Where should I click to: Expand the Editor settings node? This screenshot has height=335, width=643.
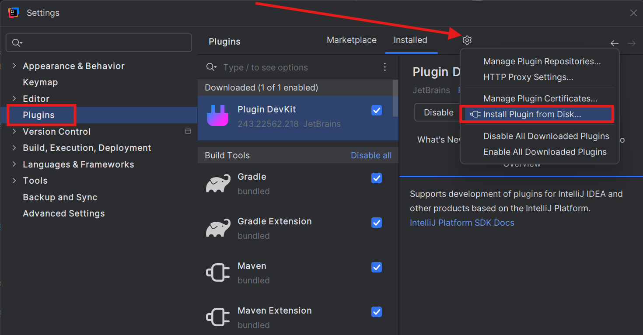(14, 98)
